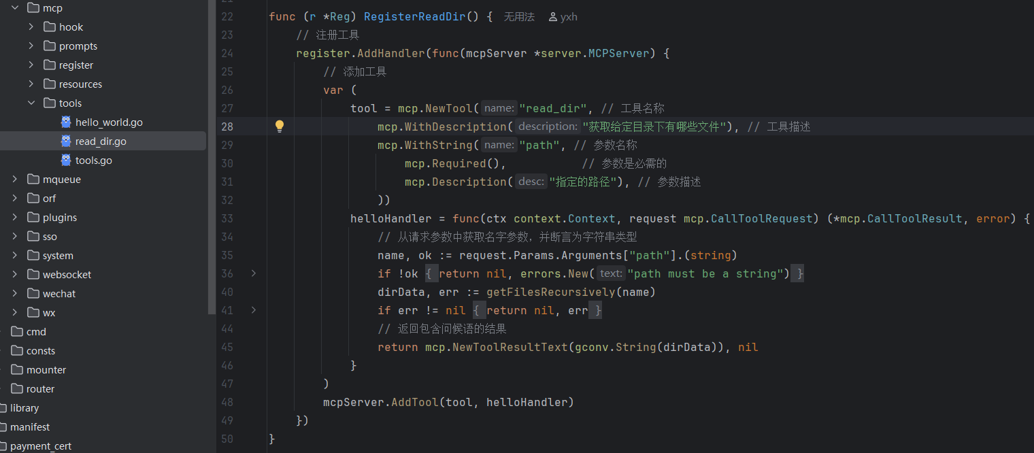Click the resources folder icon
This screenshot has width=1034, height=453.
tap(49, 84)
